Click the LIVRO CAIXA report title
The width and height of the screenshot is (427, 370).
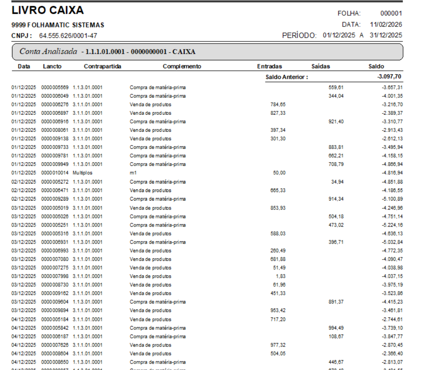47,10
